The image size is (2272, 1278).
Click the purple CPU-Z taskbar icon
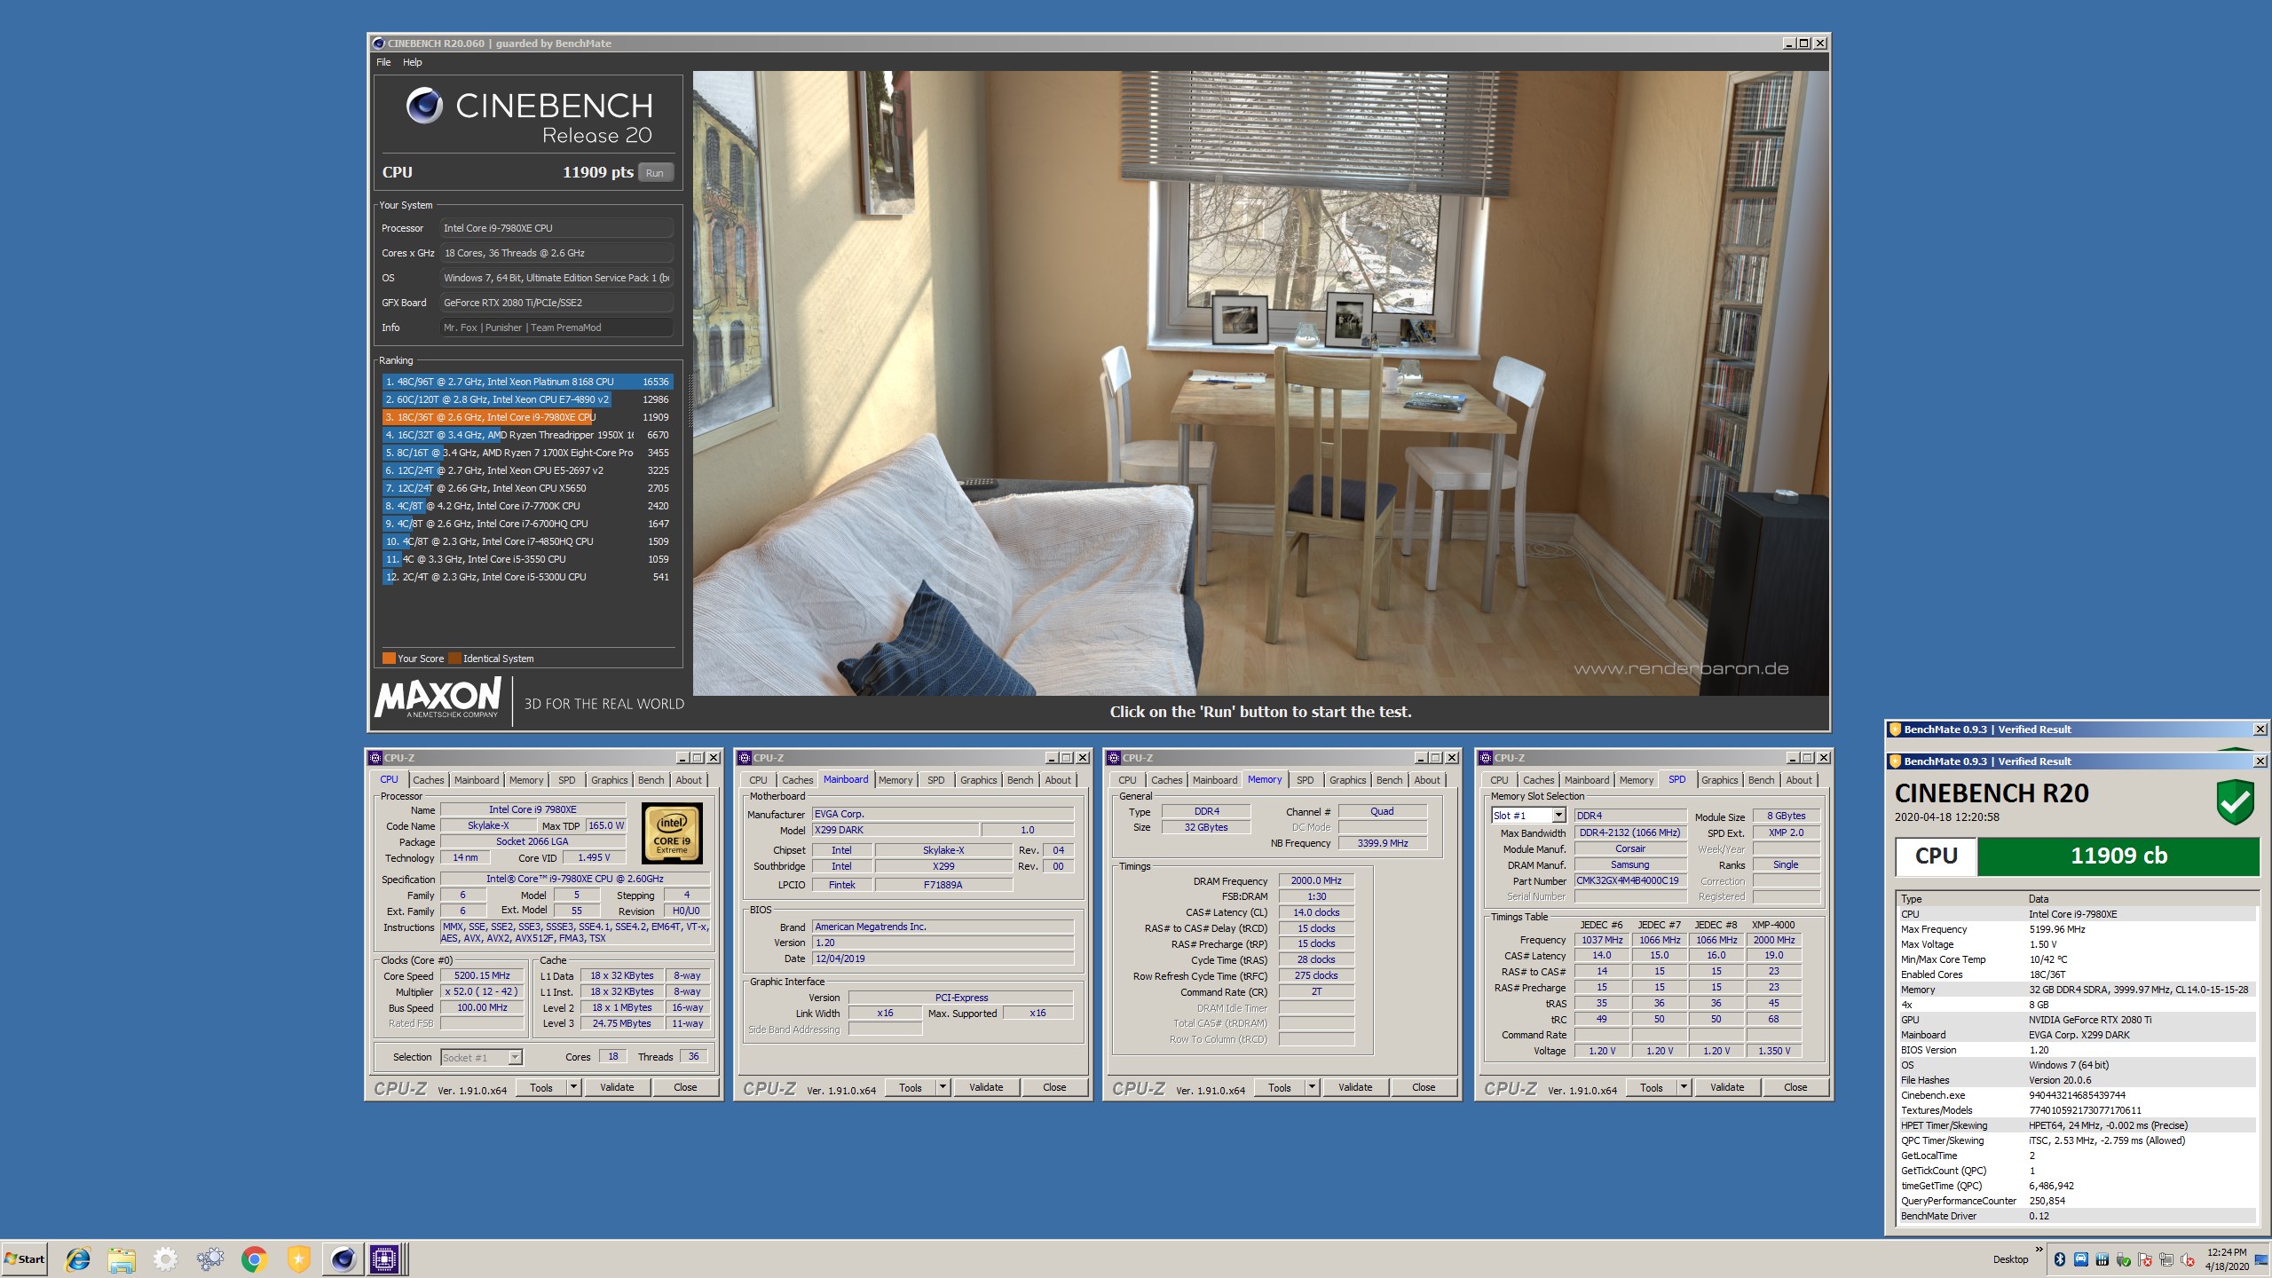[384, 1258]
